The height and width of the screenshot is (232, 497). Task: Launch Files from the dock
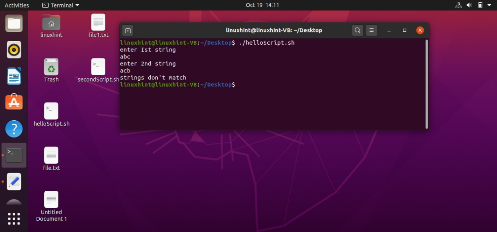[x=14, y=23]
